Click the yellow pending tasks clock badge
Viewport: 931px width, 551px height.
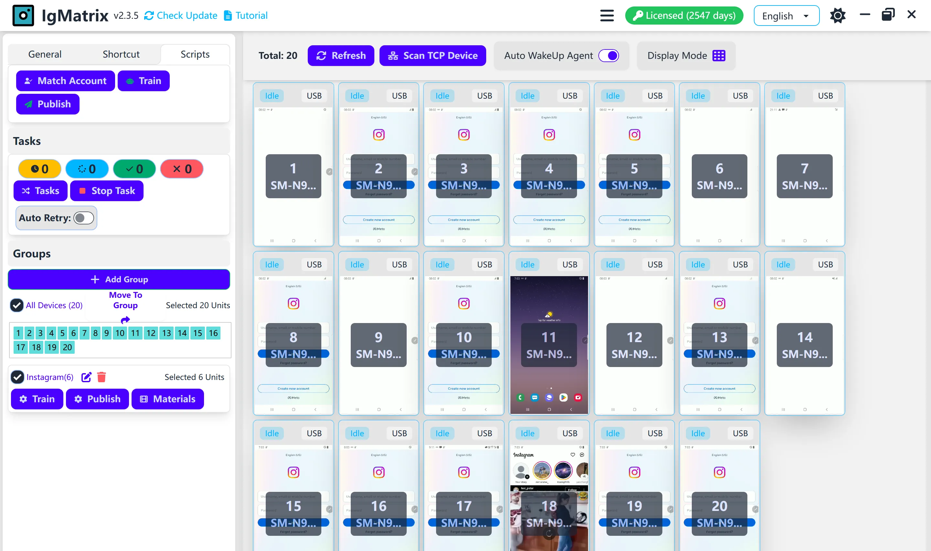[x=39, y=168]
